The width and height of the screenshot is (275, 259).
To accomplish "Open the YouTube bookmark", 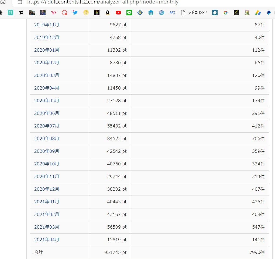I will 118,13.
